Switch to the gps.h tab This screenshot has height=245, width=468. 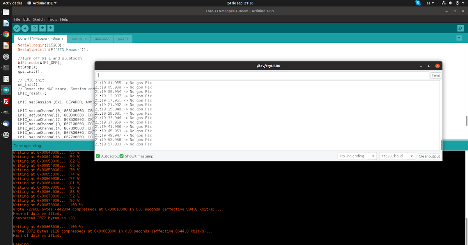click(123, 38)
